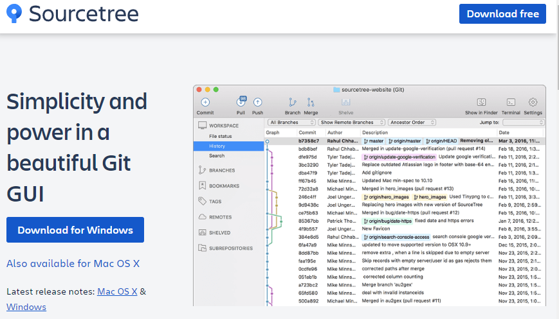Click the TAGS sidebar section label

pos(215,202)
